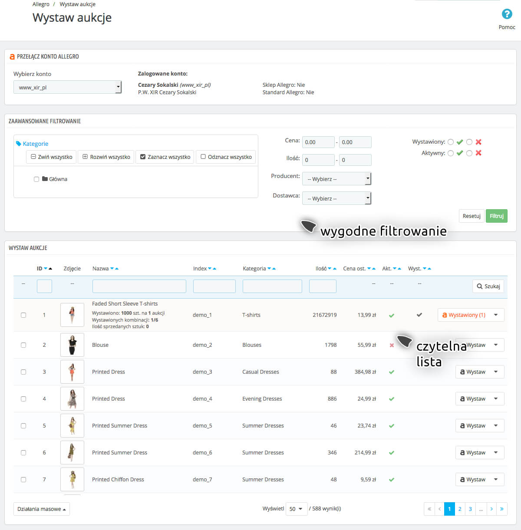Click the Cena minimum price field
This screenshot has width=521, height=530.
click(x=319, y=142)
